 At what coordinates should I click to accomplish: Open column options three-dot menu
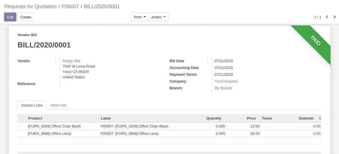pyautogui.click(x=320, y=118)
